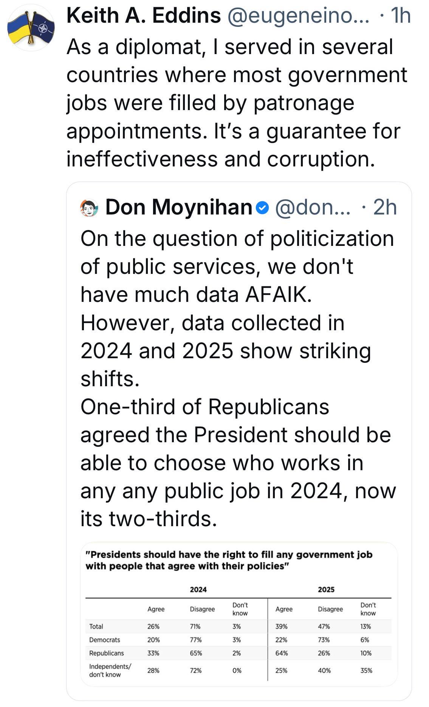Click the @eugeneino... handle
The height and width of the screenshot is (707, 429).
click(x=298, y=16)
